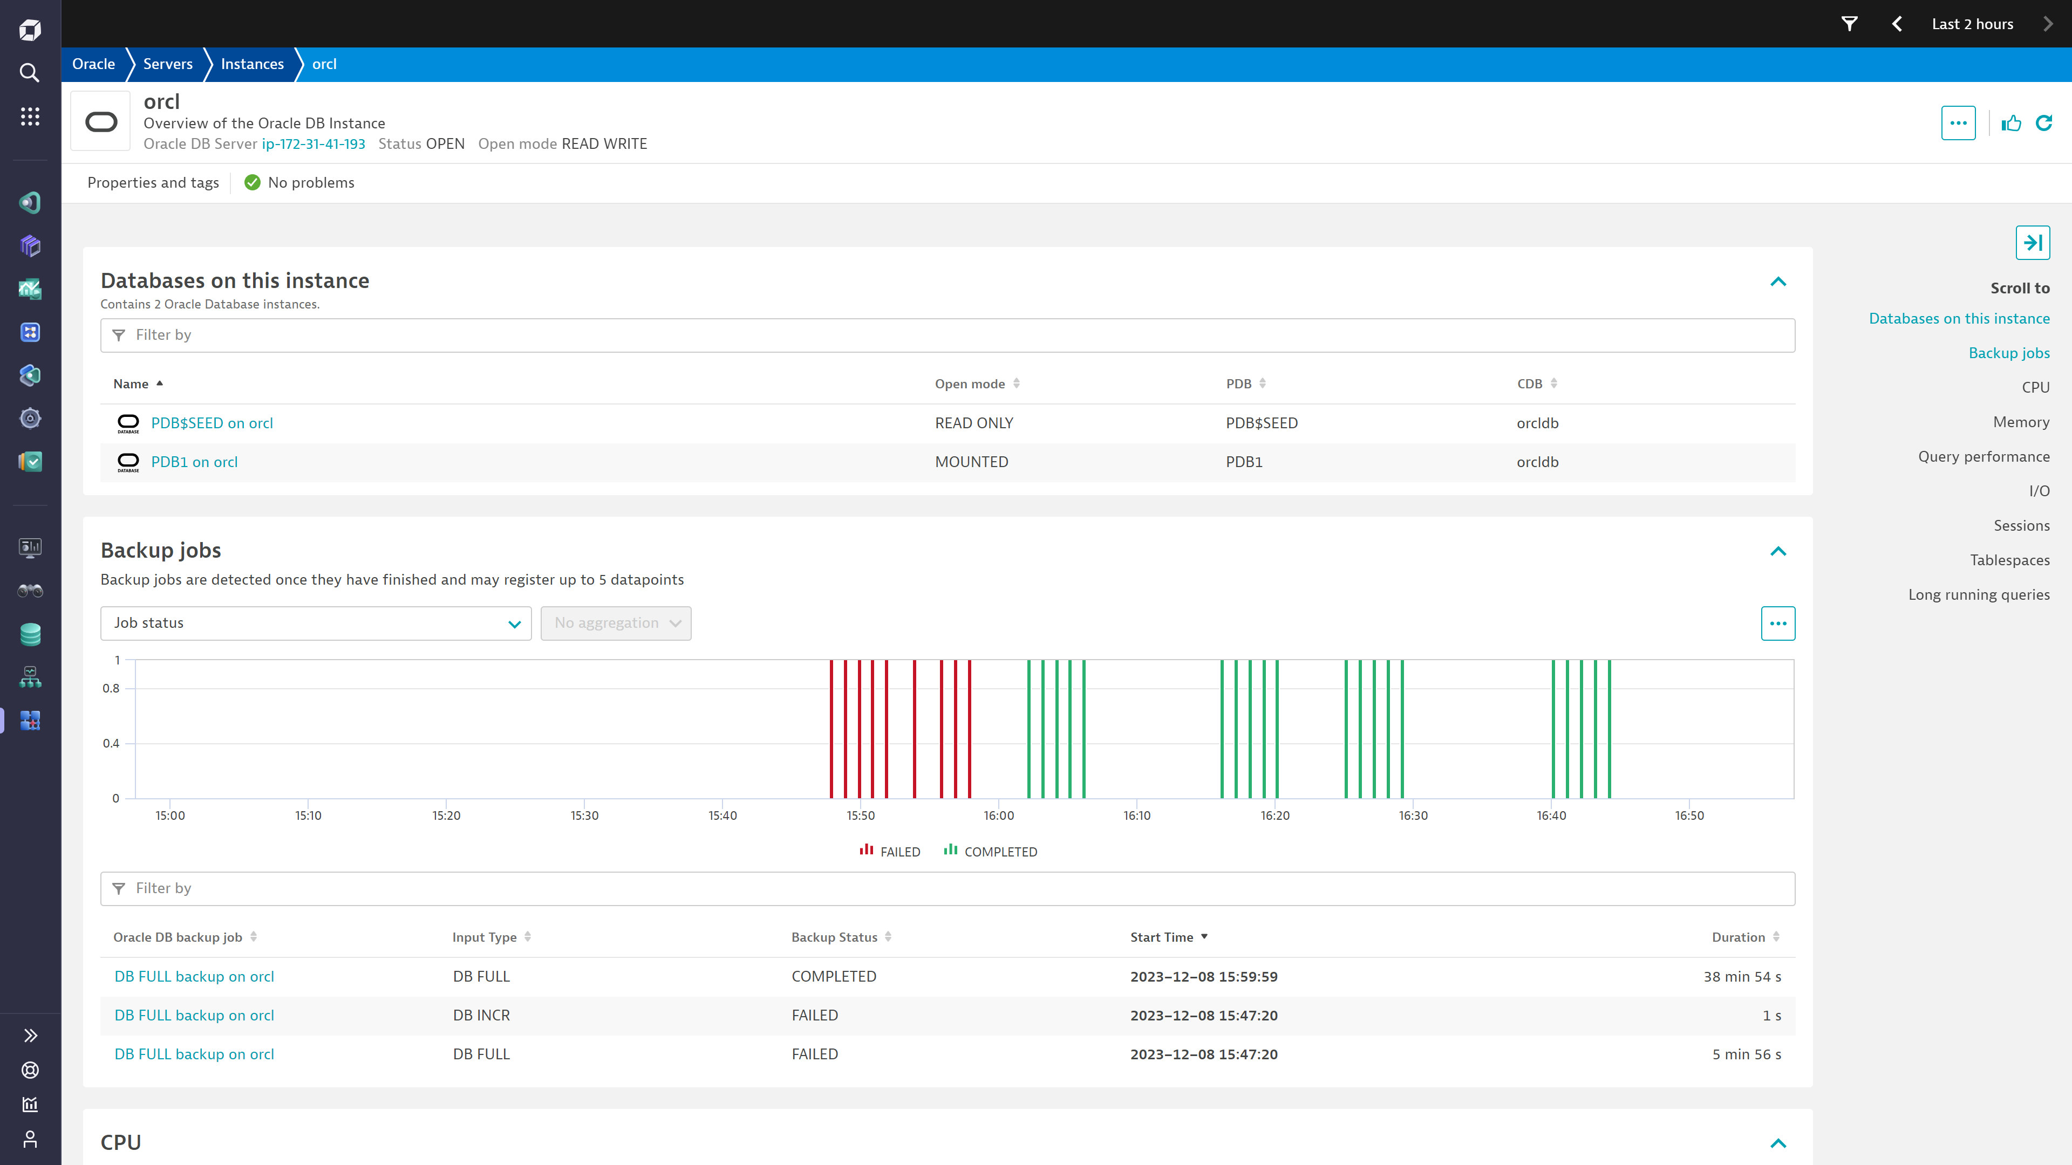Jump to Long running queries in Scroll to list
Image resolution: width=2072 pixels, height=1165 pixels.
pos(1979,595)
